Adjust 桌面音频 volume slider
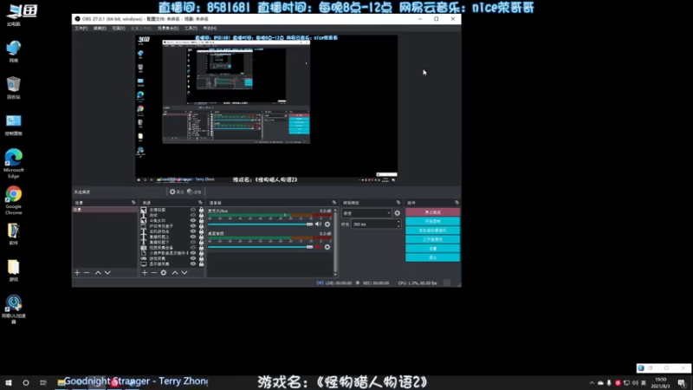The height and width of the screenshot is (390, 693). (261, 247)
